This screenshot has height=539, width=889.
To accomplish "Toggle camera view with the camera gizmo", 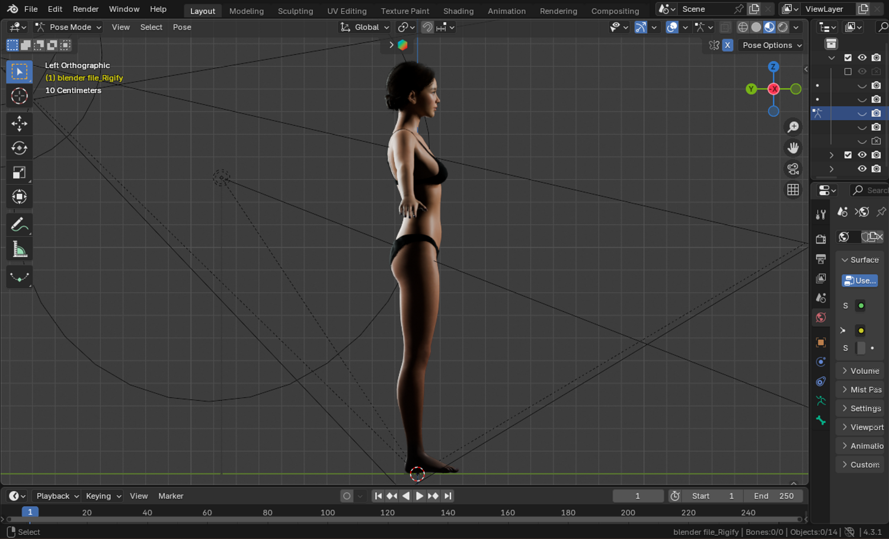I will [793, 169].
